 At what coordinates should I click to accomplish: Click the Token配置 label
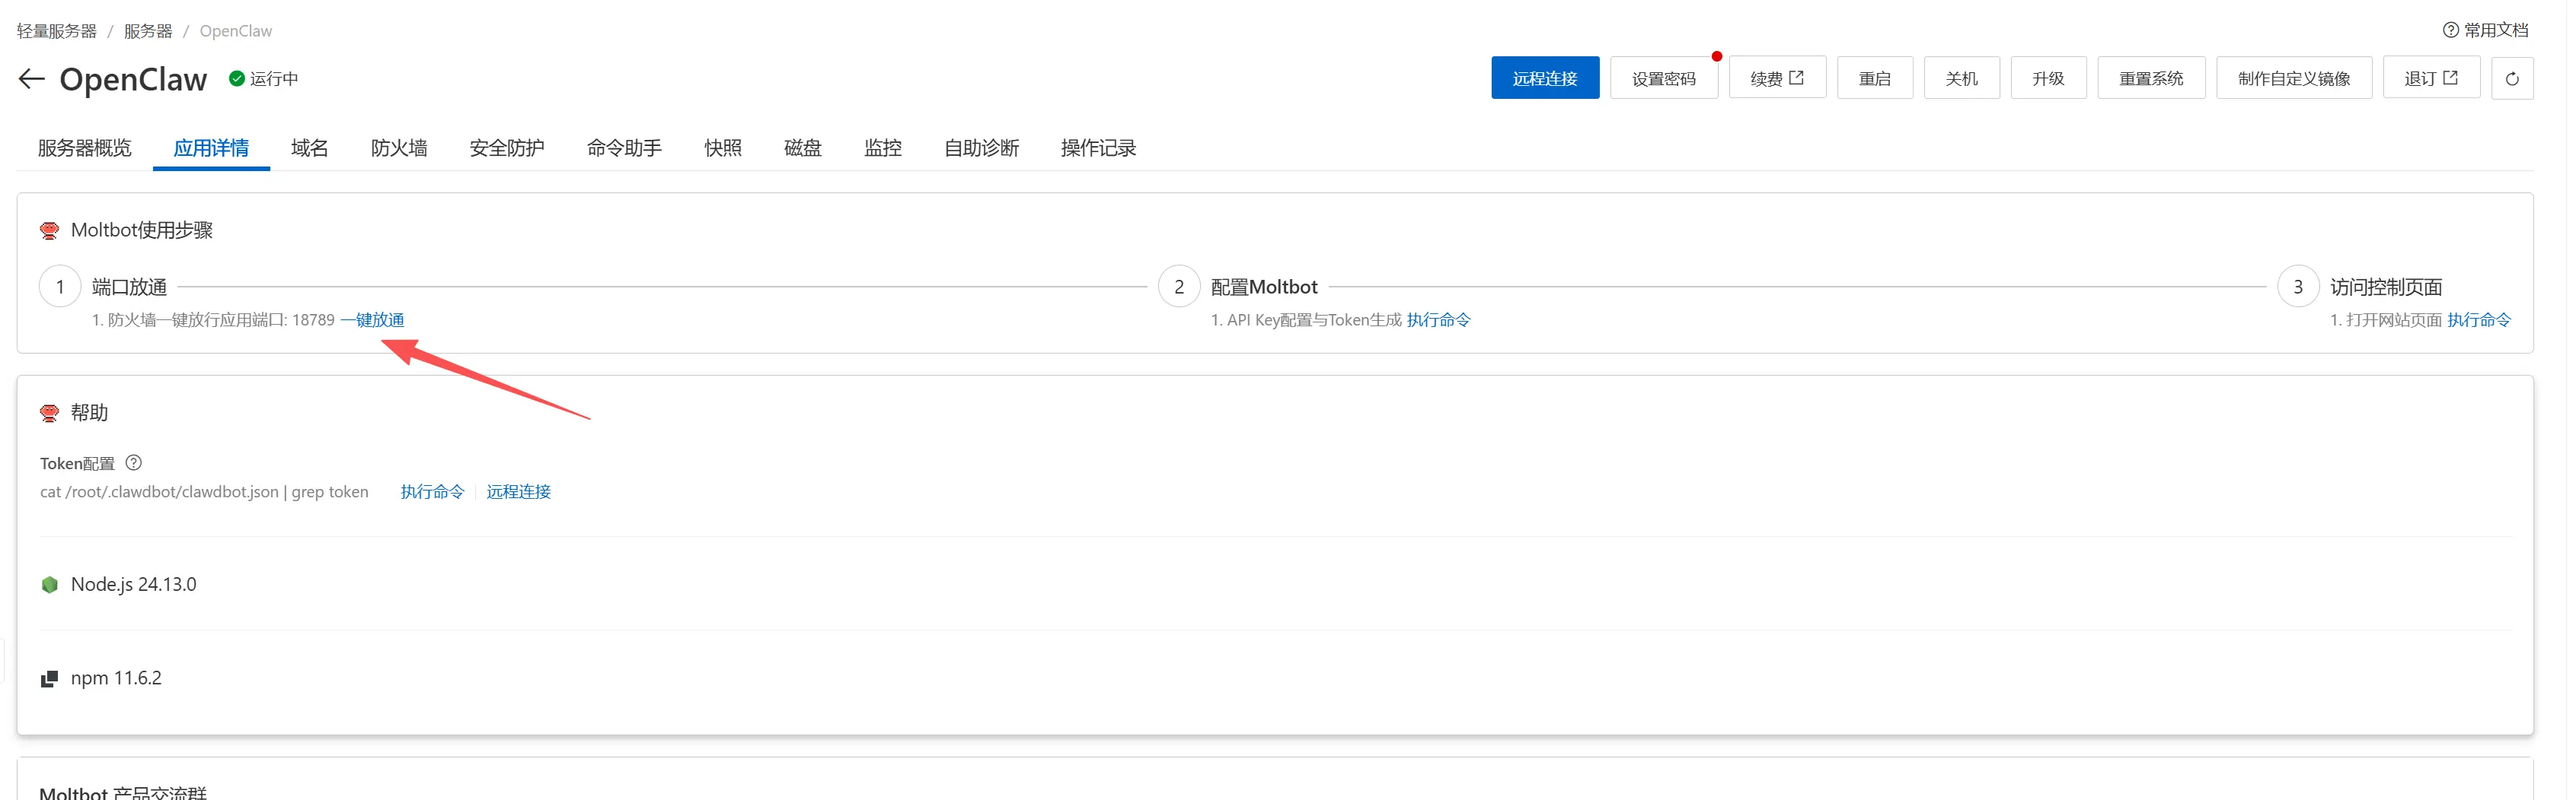(x=77, y=463)
